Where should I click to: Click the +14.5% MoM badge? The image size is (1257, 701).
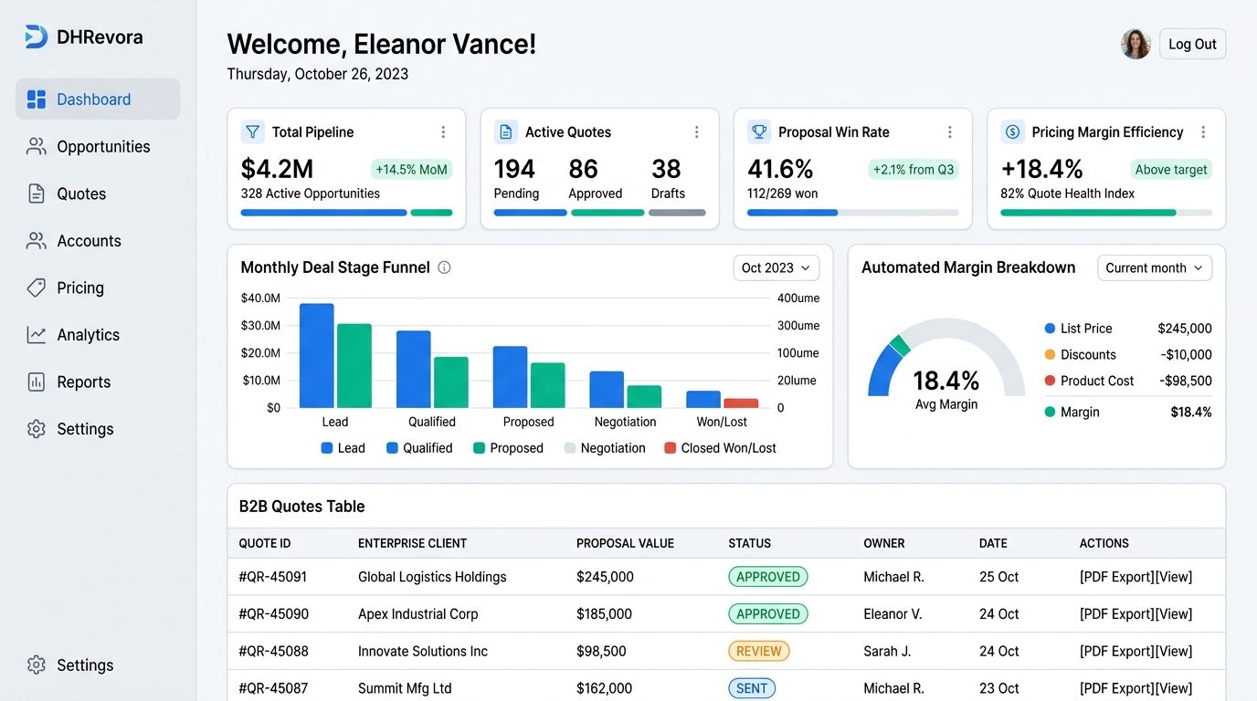pyautogui.click(x=412, y=170)
